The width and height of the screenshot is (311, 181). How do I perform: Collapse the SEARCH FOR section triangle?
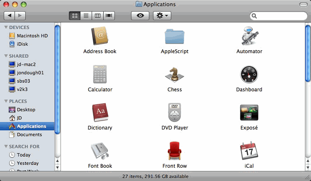[x=6, y=147]
